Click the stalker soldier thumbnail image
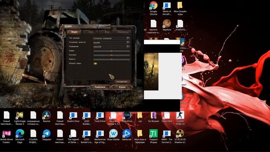The height and width of the screenshot is (152, 270). 151,71
